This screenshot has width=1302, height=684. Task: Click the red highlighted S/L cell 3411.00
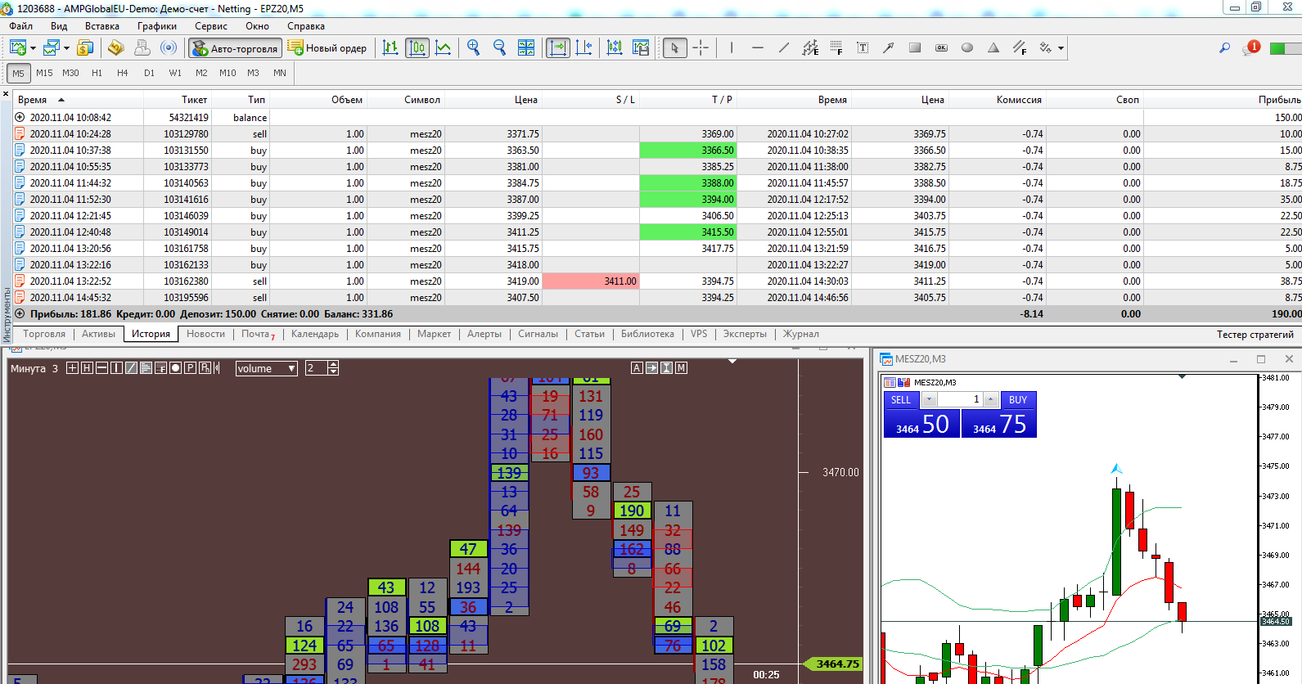coord(590,281)
